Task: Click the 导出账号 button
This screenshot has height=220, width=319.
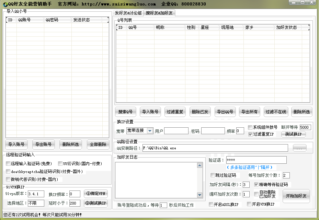Action: [44, 144]
